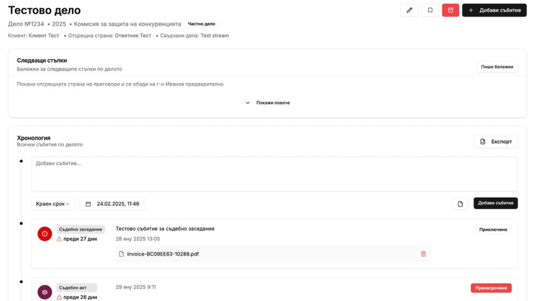Click into the 'Добави събитие...' text area

274,174
